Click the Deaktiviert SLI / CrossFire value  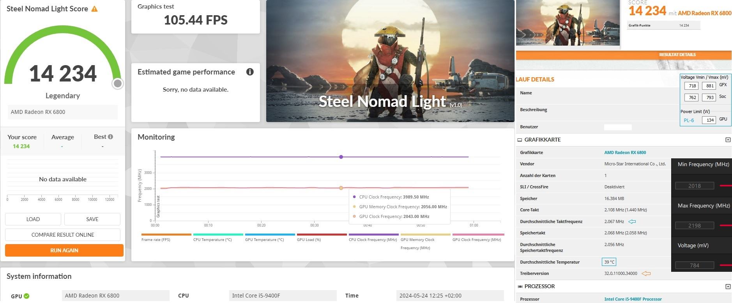click(x=615, y=187)
